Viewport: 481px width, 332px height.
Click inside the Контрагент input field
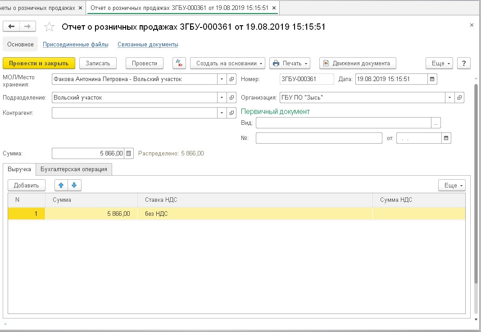tap(134, 113)
